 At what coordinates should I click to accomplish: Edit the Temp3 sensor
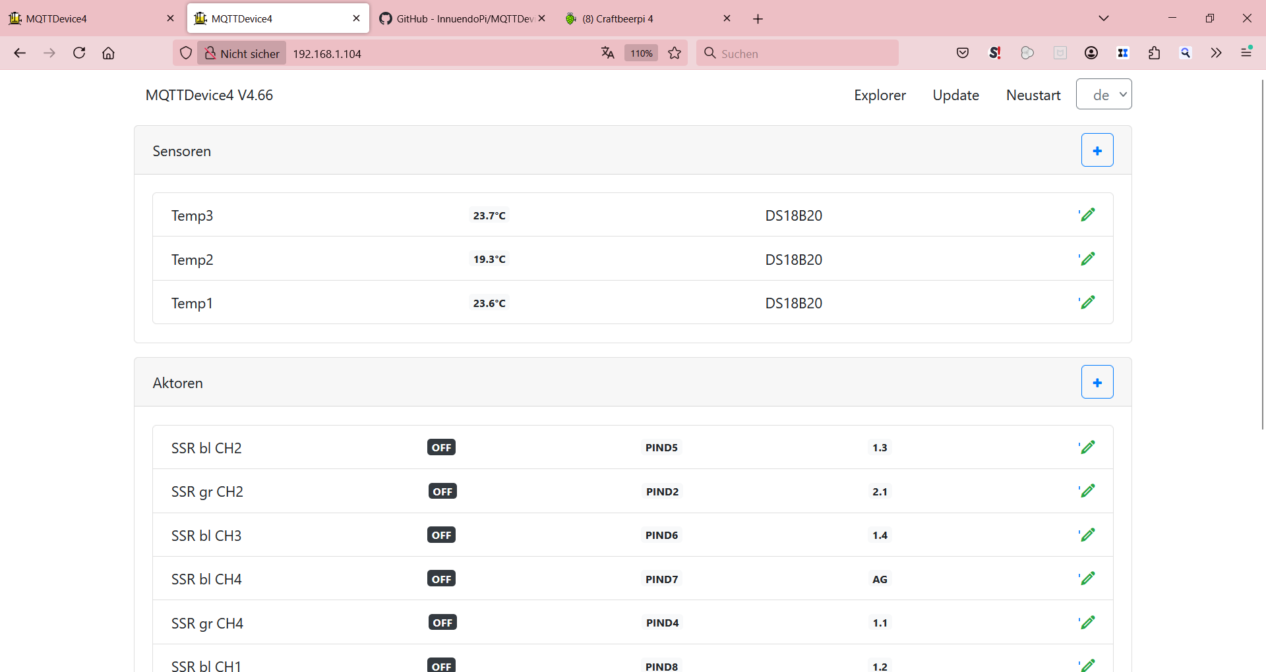coord(1087,215)
